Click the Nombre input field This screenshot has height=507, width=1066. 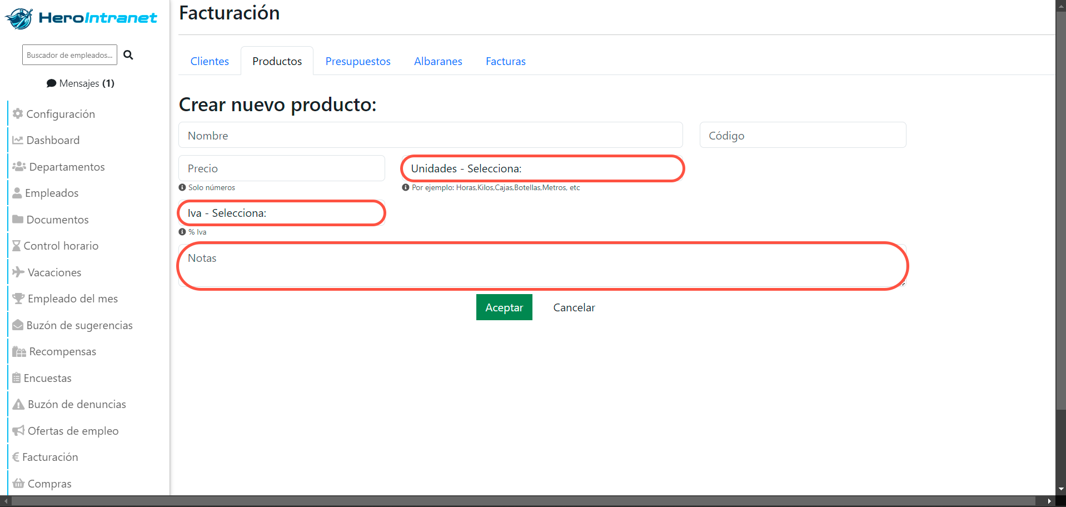[431, 135]
